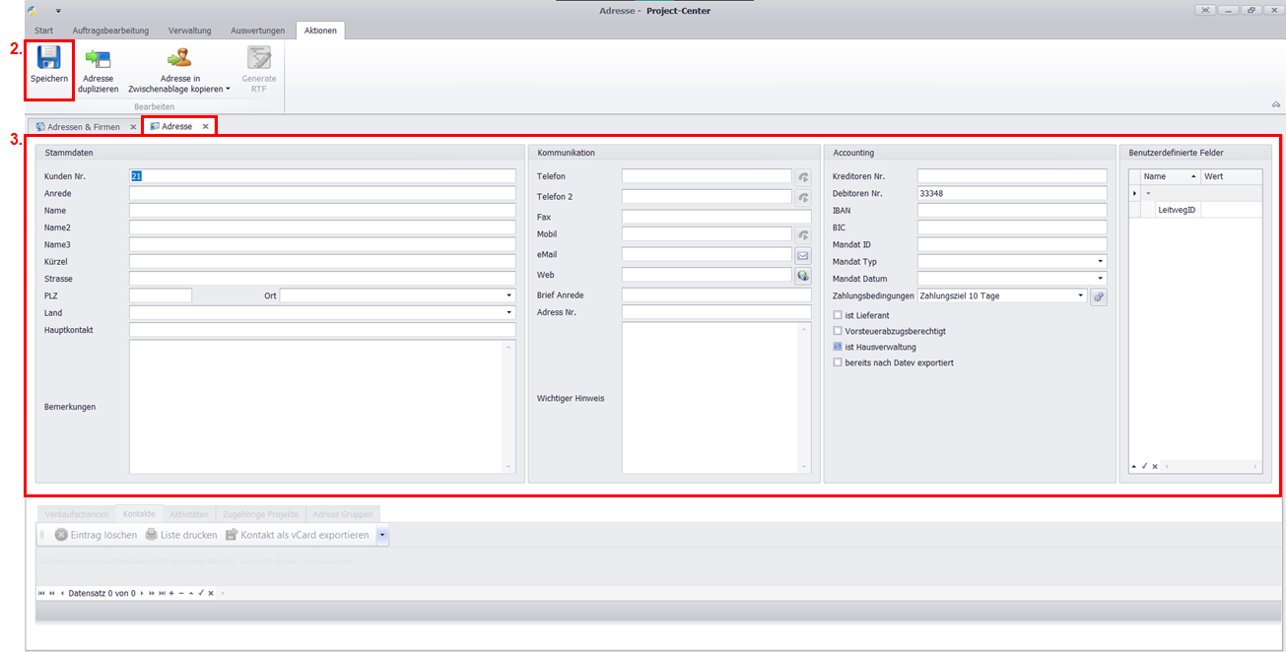Click the Speichern save icon

(x=48, y=57)
